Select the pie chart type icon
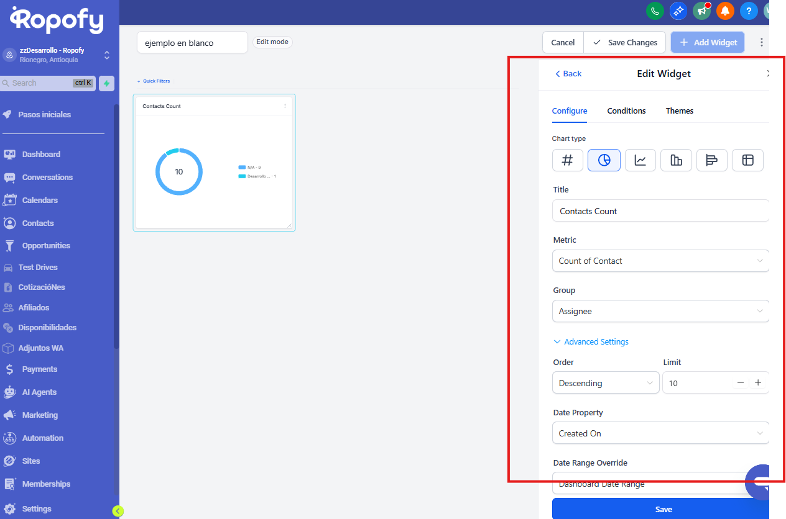This screenshot has height=519, width=786. point(604,160)
